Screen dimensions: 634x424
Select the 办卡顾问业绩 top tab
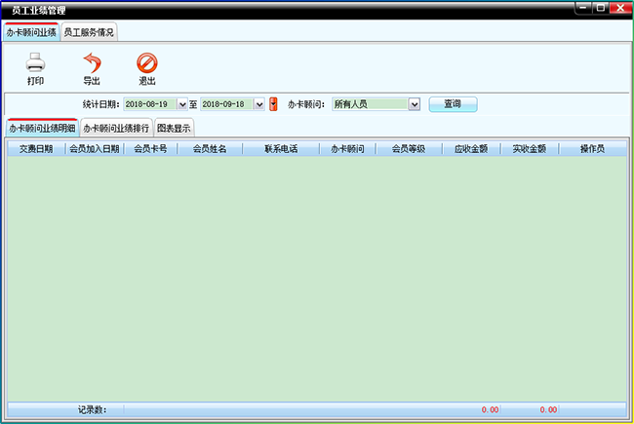[30, 32]
